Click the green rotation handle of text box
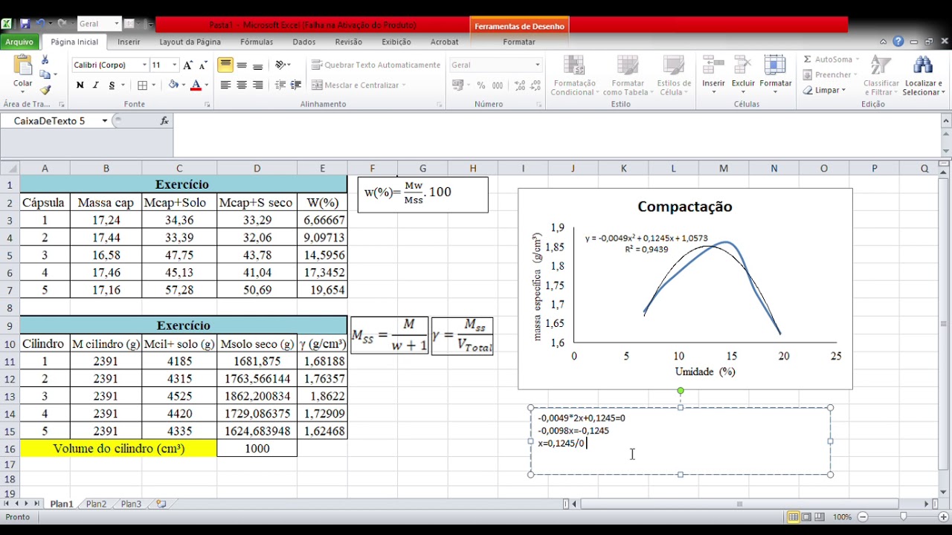The width and height of the screenshot is (952, 535). coord(681,391)
